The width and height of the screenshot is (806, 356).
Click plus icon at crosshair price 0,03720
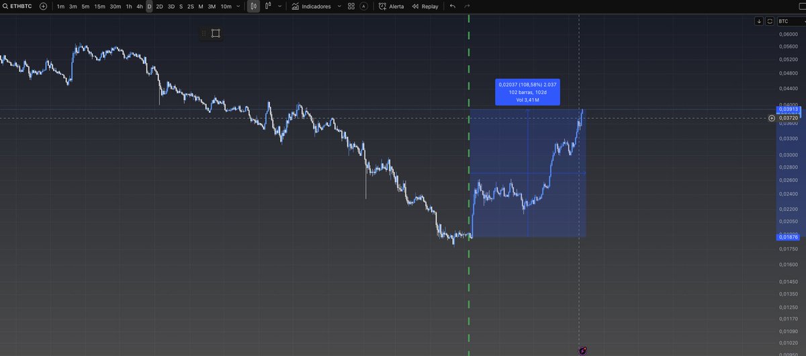click(771, 118)
